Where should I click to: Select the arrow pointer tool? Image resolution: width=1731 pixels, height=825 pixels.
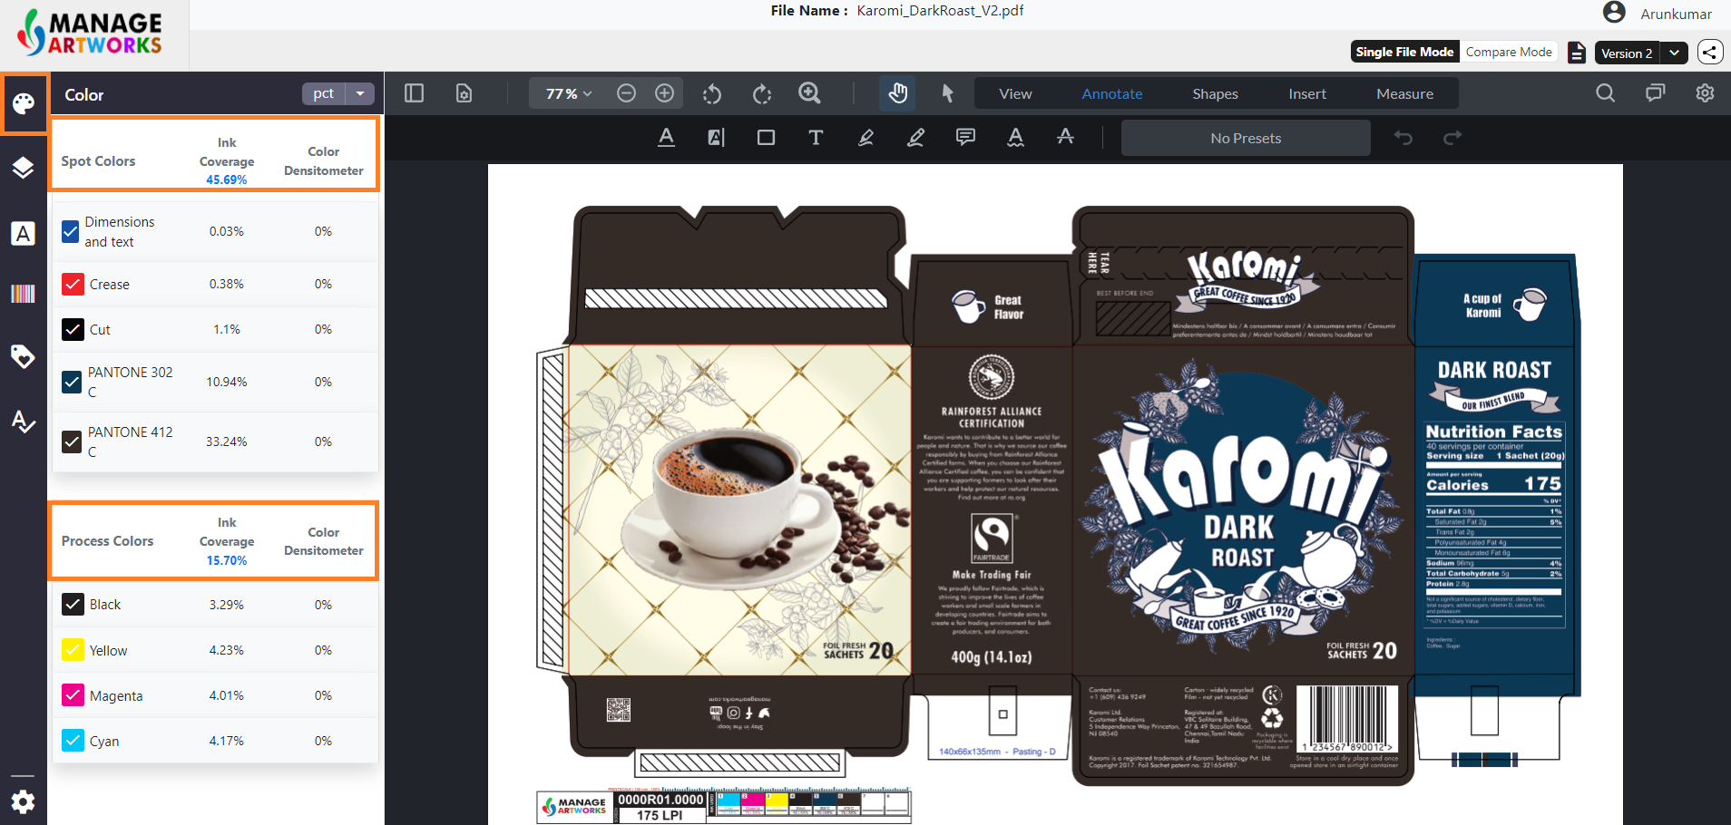947,93
